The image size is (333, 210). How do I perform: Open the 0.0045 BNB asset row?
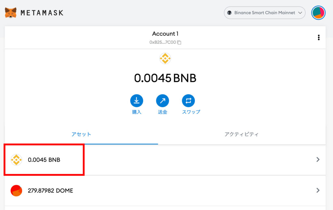click(165, 160)
